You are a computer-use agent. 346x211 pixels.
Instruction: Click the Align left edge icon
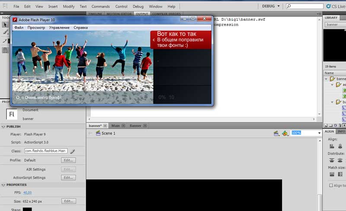point(332,146)
